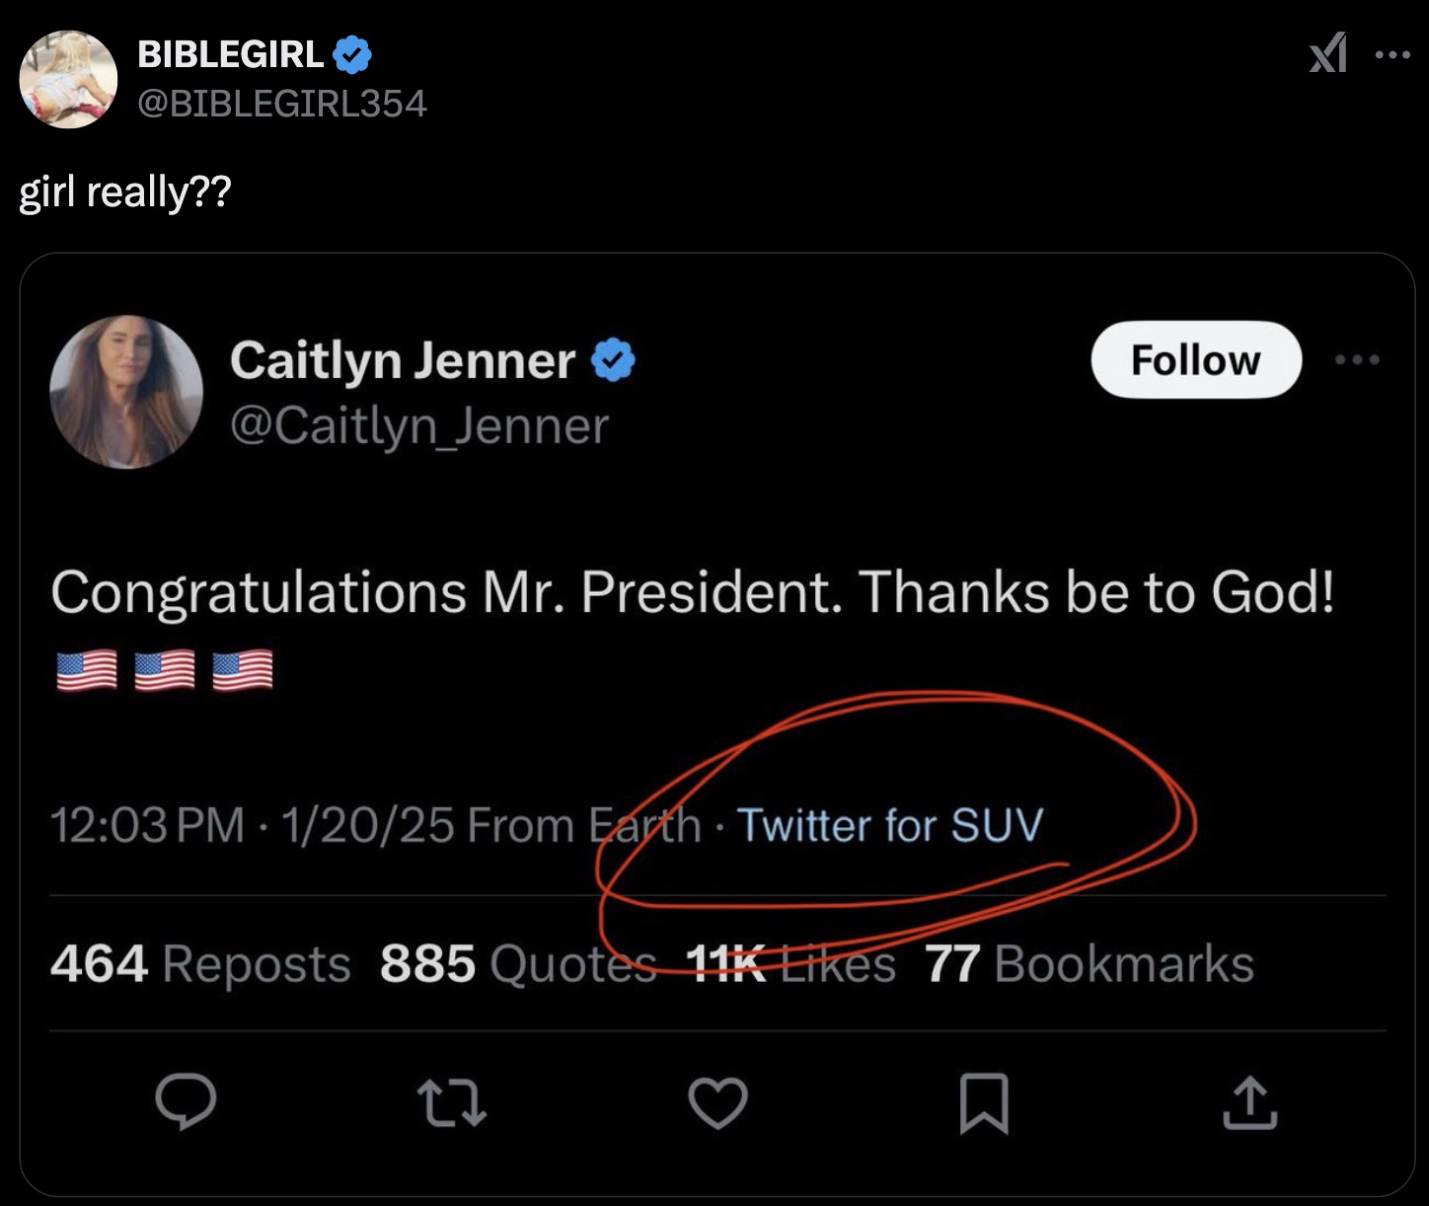Bookmark the tweet with the bookmark icon
Viewport: 1429px width, 1206px height.
point(984,1102)
